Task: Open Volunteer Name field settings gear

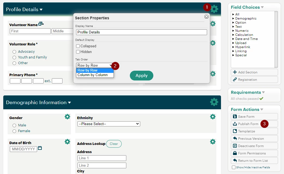Action: coord(213,24)
